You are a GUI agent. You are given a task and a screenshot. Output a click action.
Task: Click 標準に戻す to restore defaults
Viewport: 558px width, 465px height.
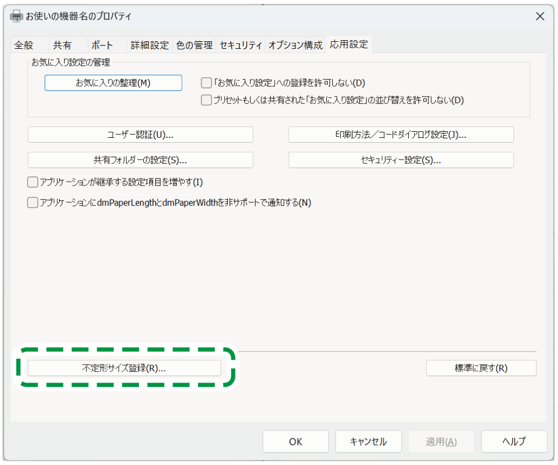(481, 368)
